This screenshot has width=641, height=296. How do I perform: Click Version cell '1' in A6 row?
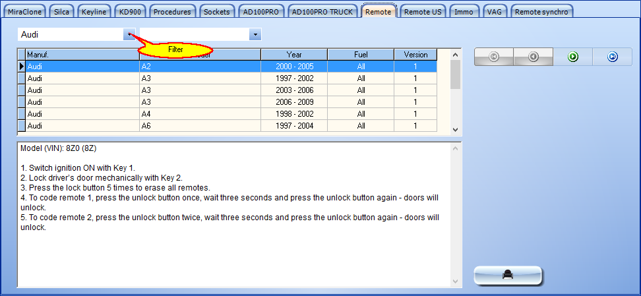click(415, 125)
